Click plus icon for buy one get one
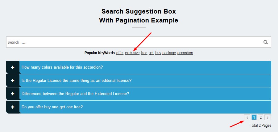278x132 pixels. coord(13,107)
